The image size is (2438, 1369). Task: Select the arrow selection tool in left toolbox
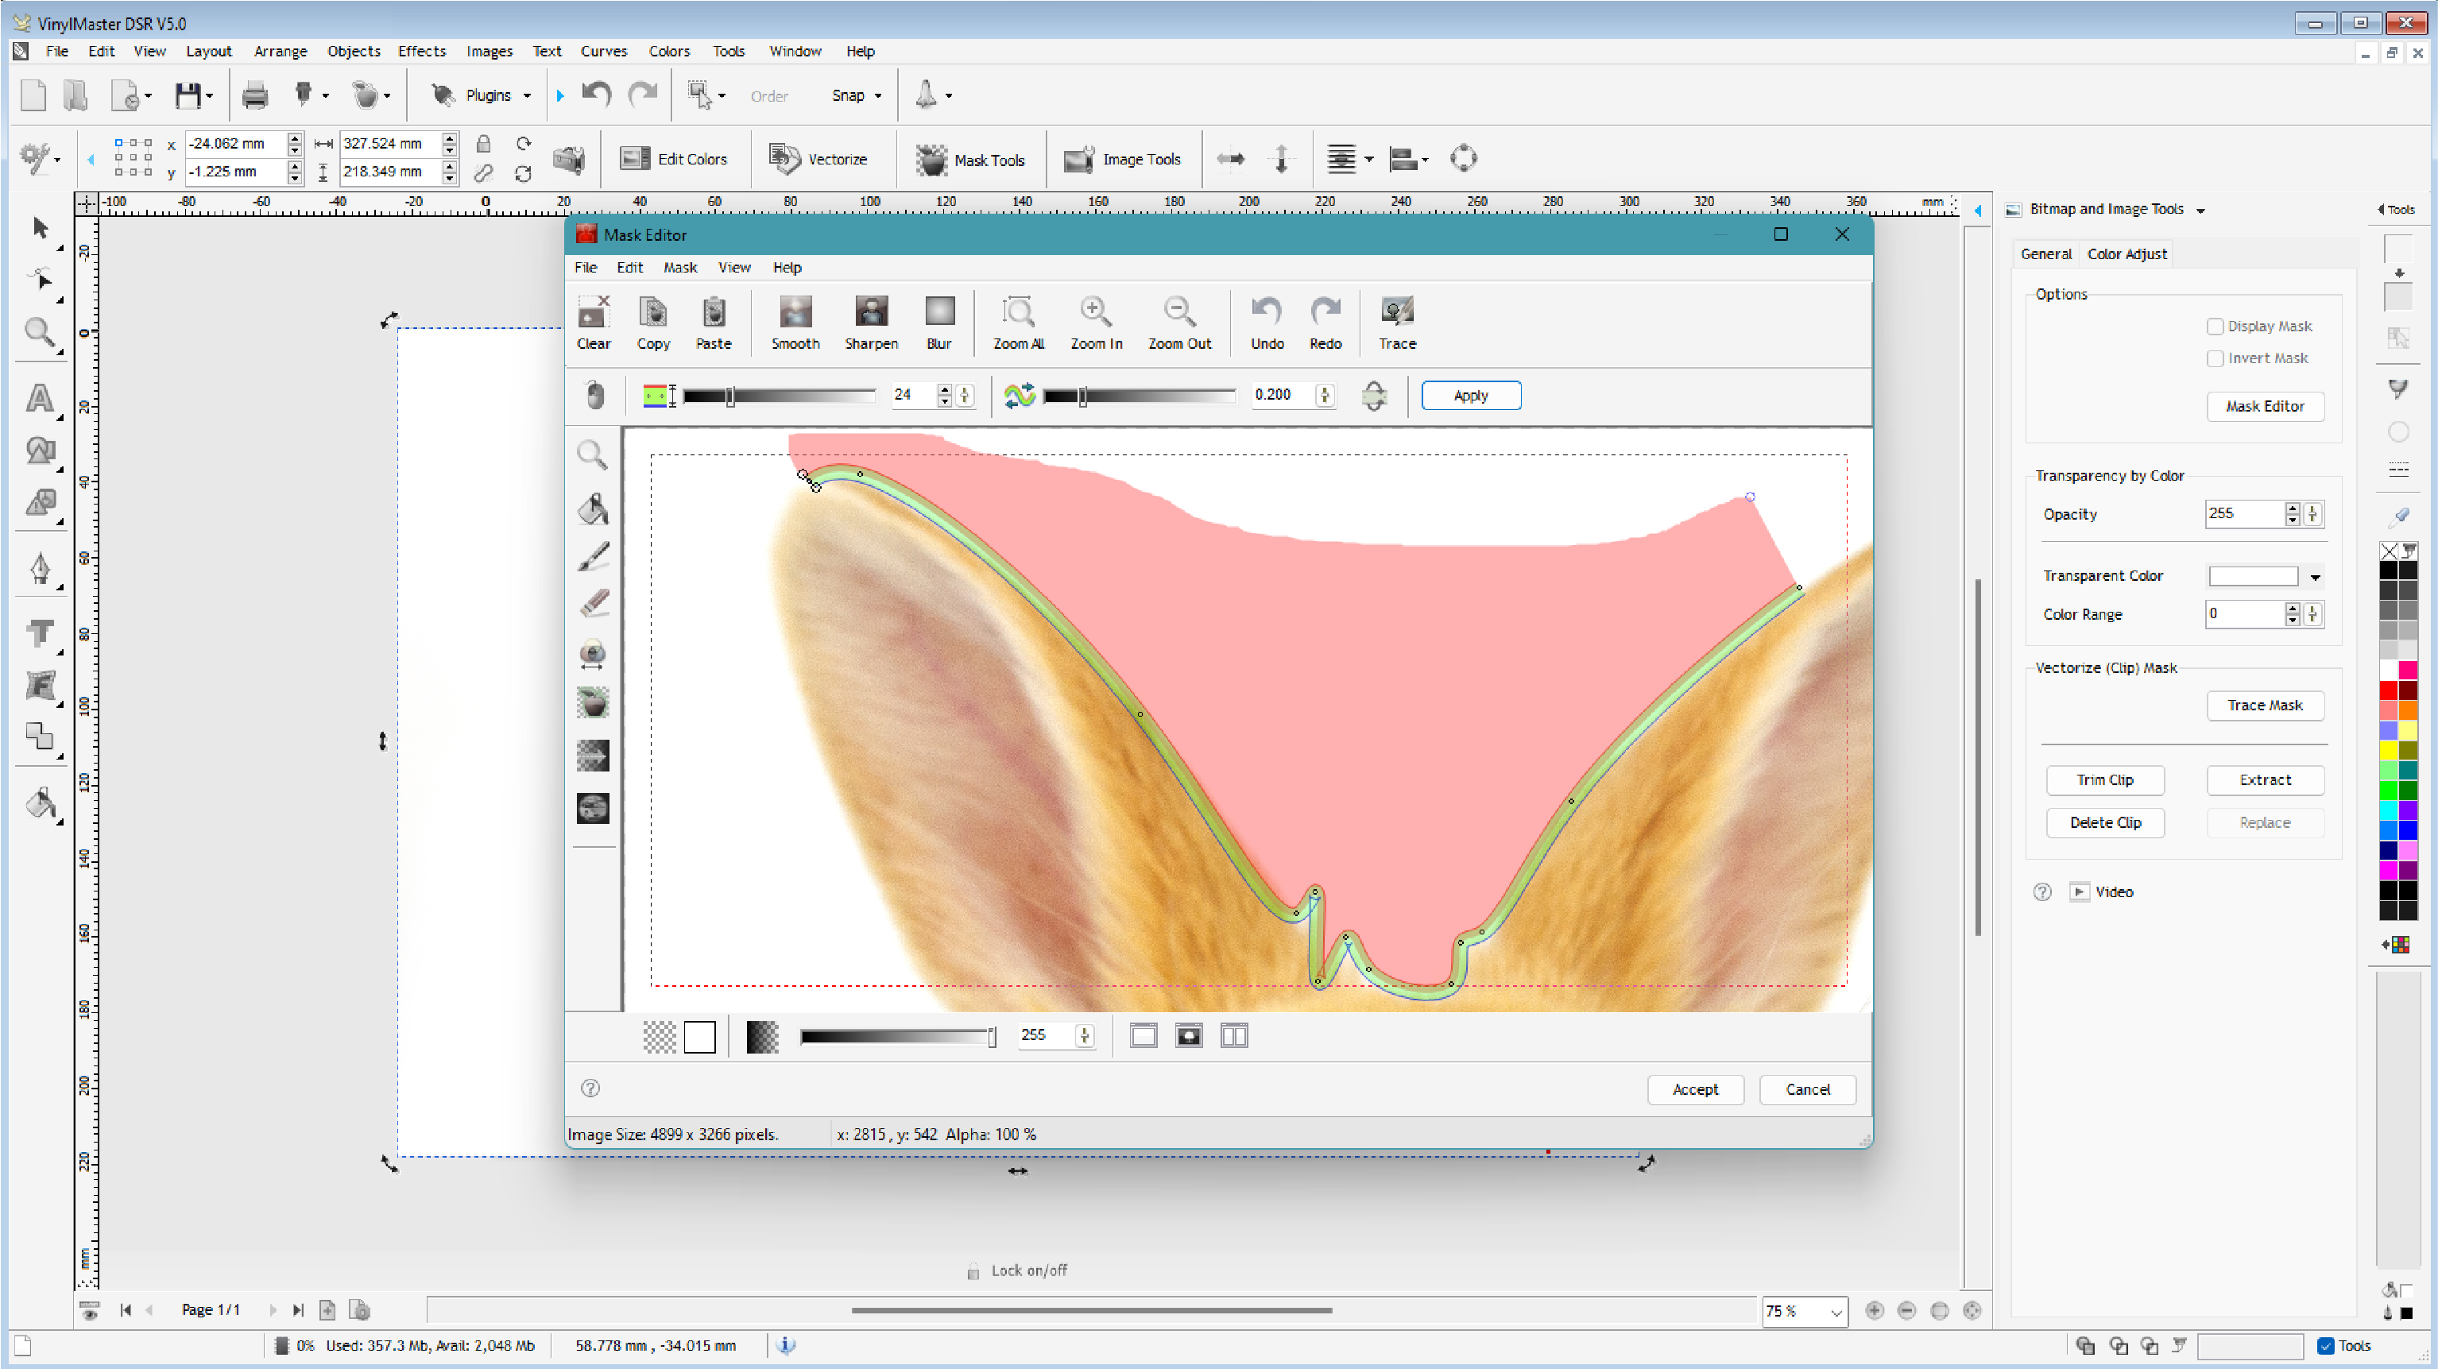coord(40,227)
